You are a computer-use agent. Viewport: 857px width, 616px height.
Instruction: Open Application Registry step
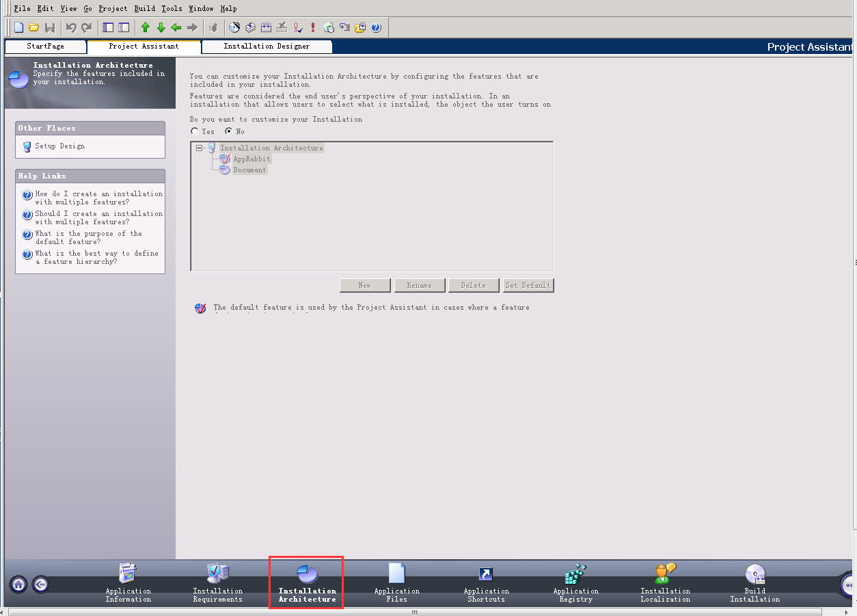tap(575, 583)
